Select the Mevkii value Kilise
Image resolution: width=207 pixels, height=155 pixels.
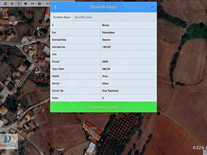coord(105,83)
